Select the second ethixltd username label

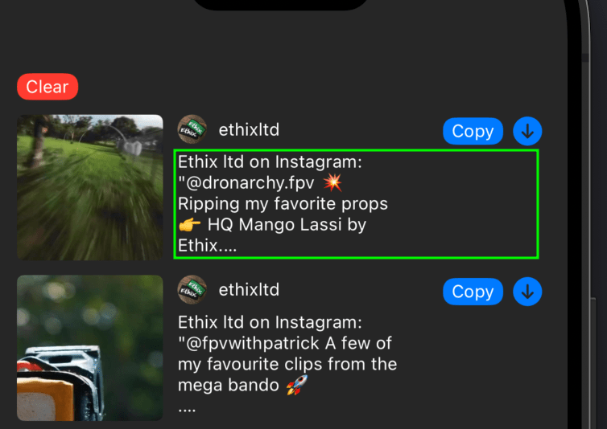pos(249,290)
